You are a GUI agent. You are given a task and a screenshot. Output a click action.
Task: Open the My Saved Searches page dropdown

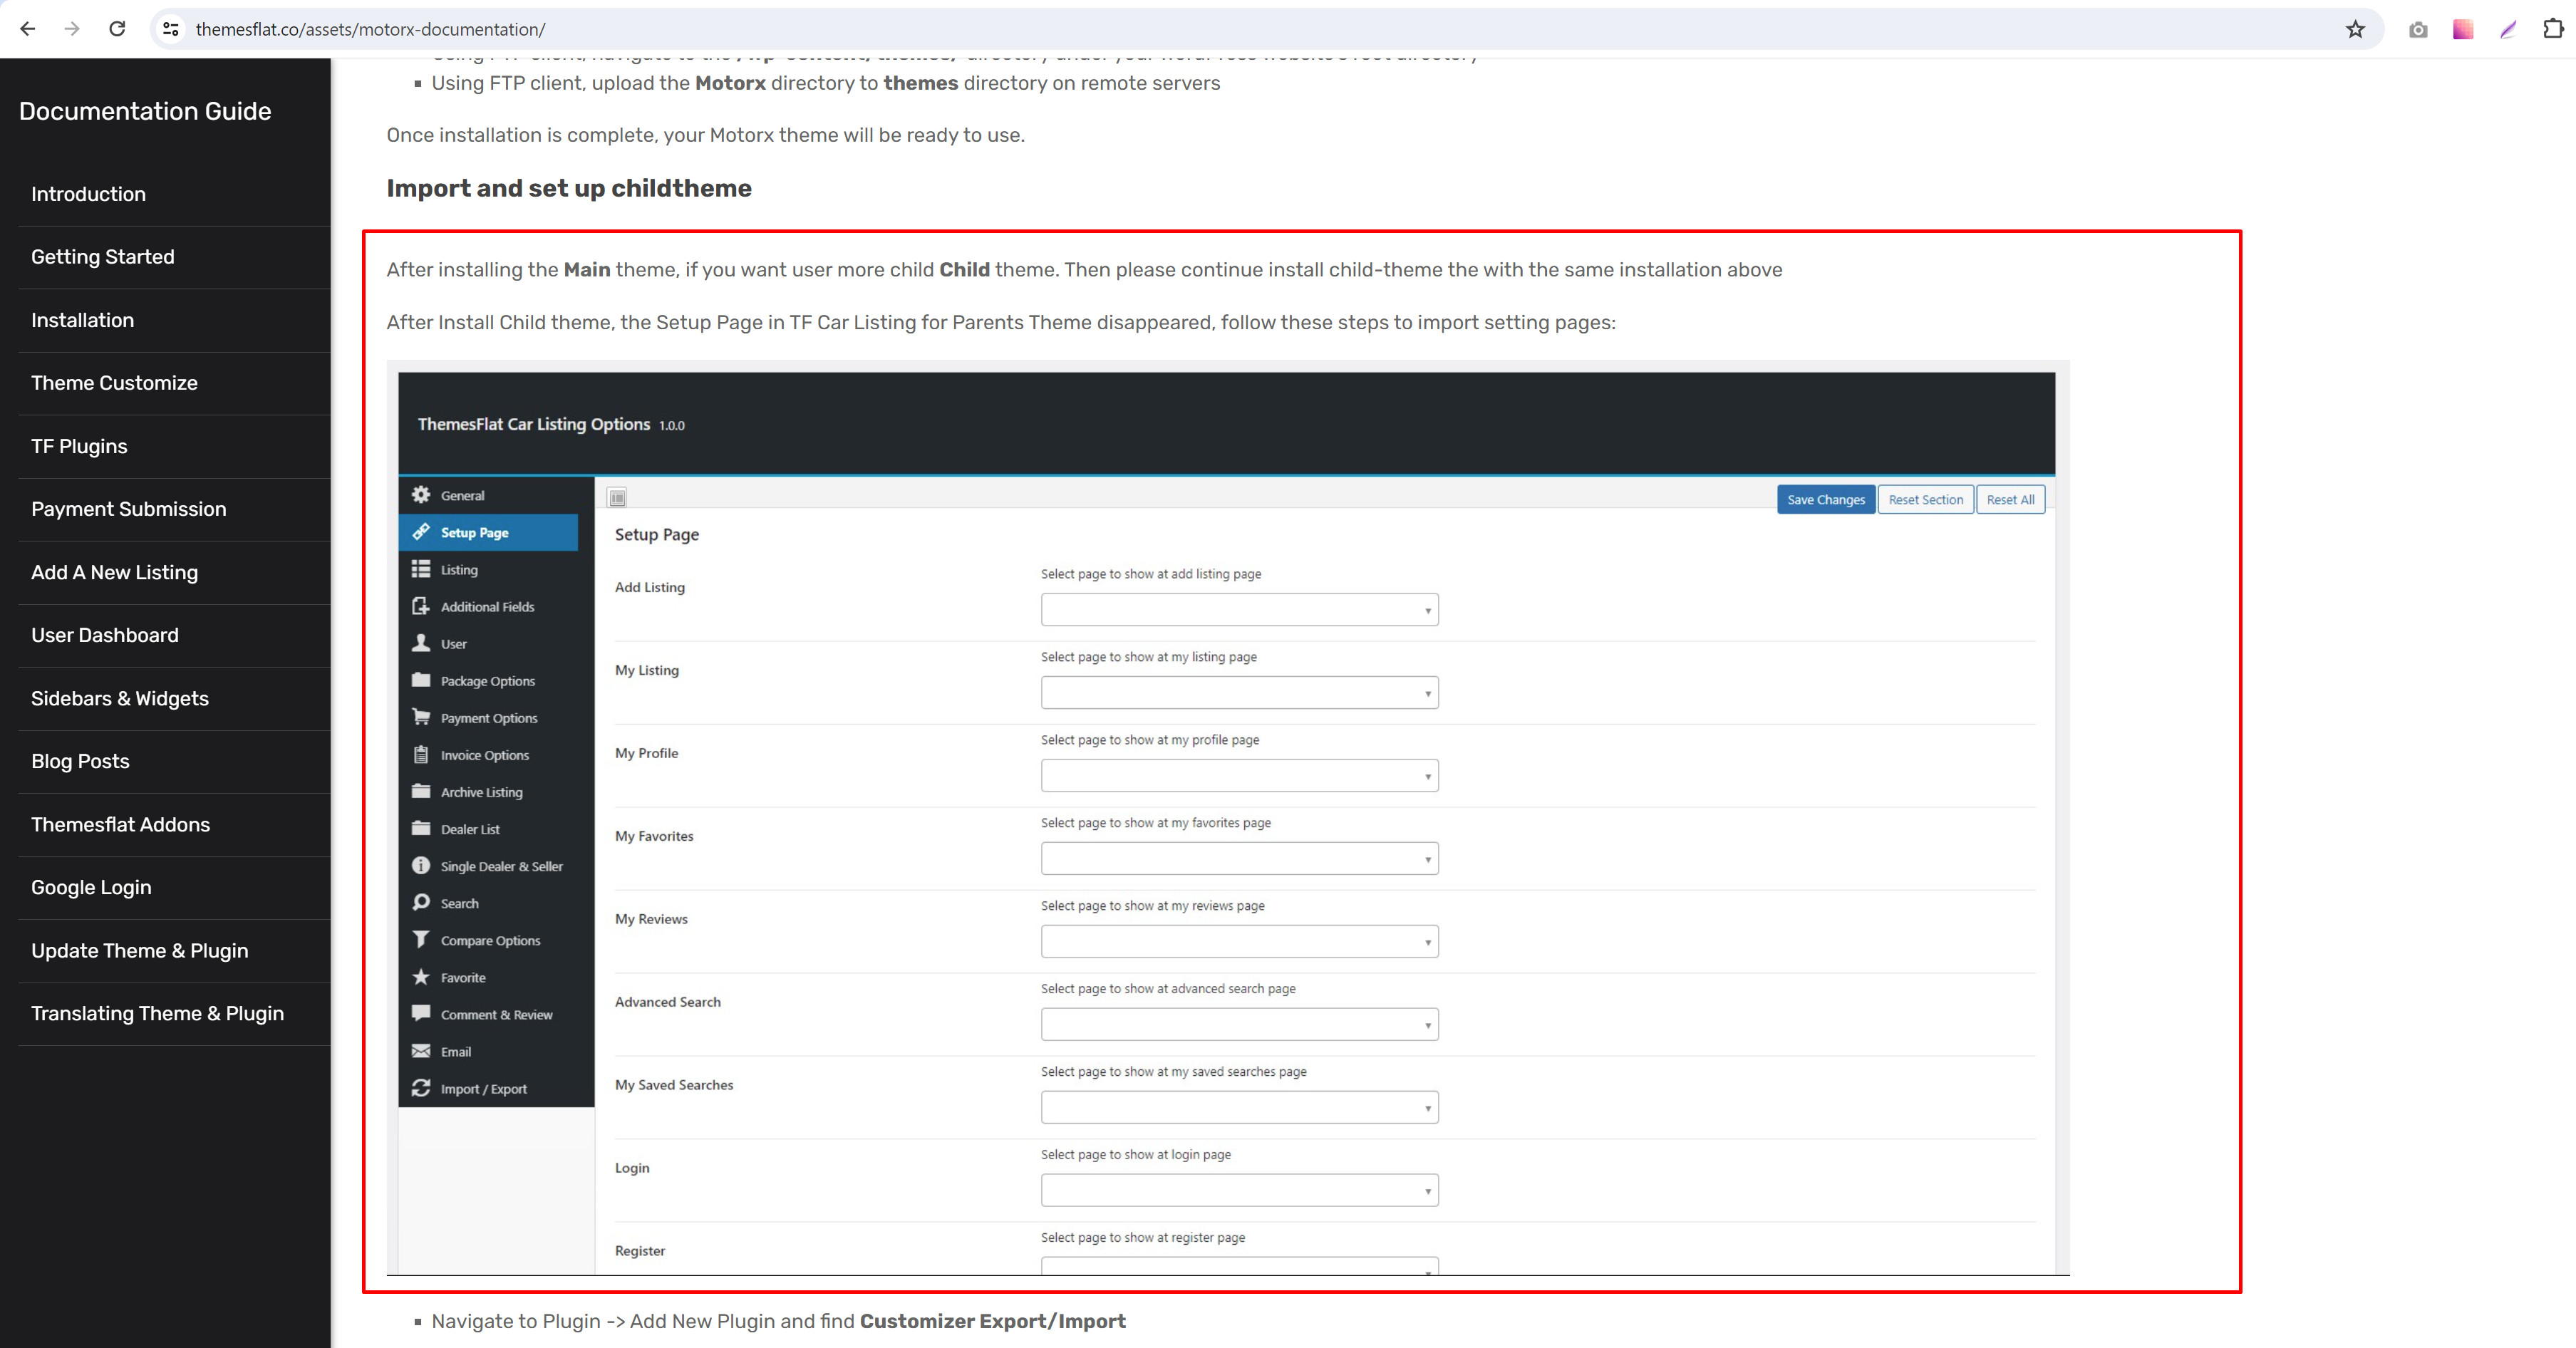(1239, 1108)
